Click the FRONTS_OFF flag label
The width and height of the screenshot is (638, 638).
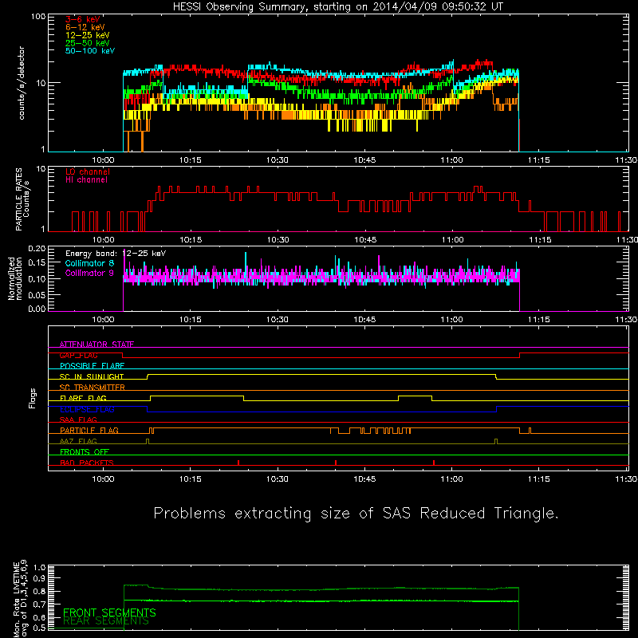[x=85, y=451]
